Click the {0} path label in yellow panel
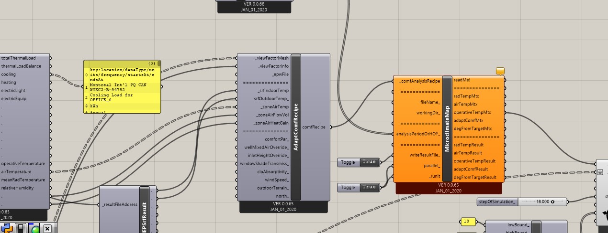 [152, 63]
